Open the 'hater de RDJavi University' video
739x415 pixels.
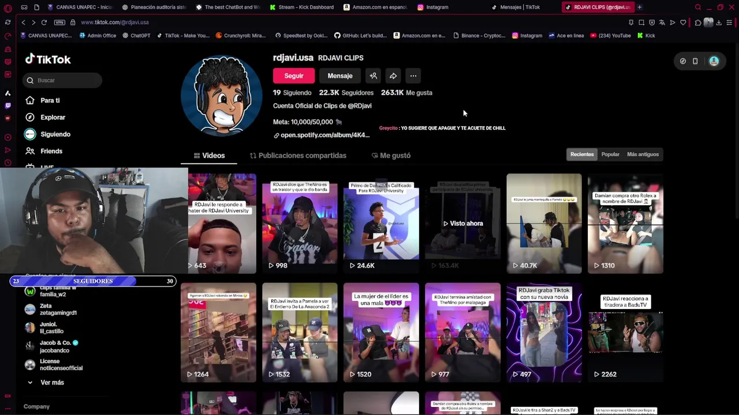222,223
